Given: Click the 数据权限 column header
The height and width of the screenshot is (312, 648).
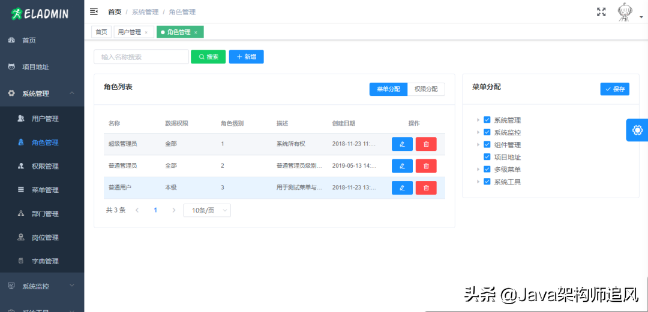Looking at the screenshot, I should tap(176, 123).
